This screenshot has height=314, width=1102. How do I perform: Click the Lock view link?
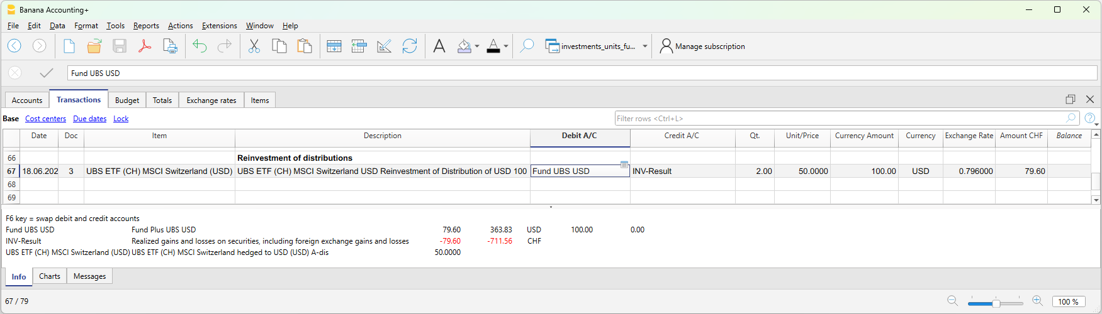pyautogui.click(x=121, y=119)
